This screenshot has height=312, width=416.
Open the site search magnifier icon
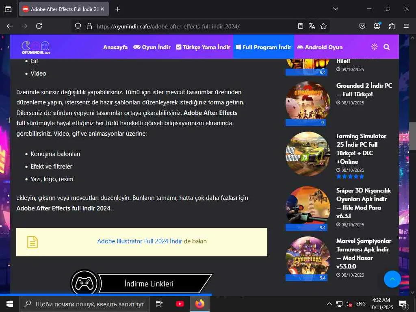pos(387,47)
